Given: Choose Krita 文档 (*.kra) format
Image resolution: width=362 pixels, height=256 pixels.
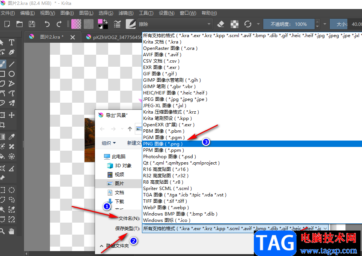Looking at the screenshot, I should coord(252,42).
